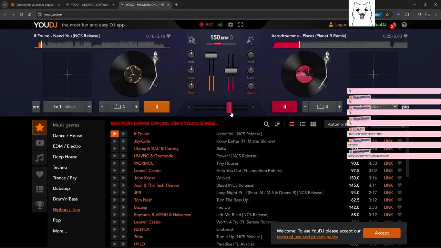Seek in the right deck waveform
Screen dimensions: 441x248
coord(340,44)
